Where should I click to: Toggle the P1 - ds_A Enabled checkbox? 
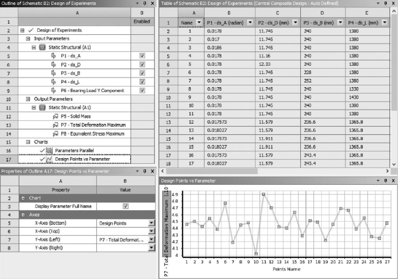(x=142, y=56)
